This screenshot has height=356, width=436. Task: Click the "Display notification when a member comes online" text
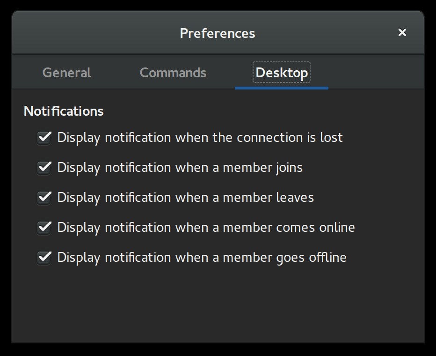pos(206,228)
